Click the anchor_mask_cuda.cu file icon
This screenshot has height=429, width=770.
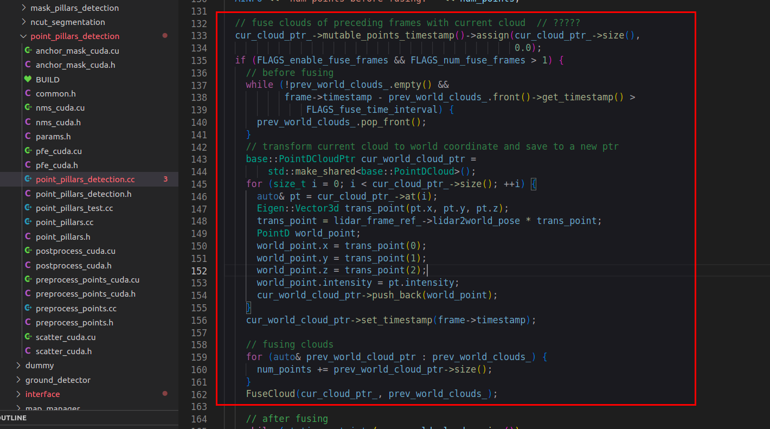coord(28,50)
